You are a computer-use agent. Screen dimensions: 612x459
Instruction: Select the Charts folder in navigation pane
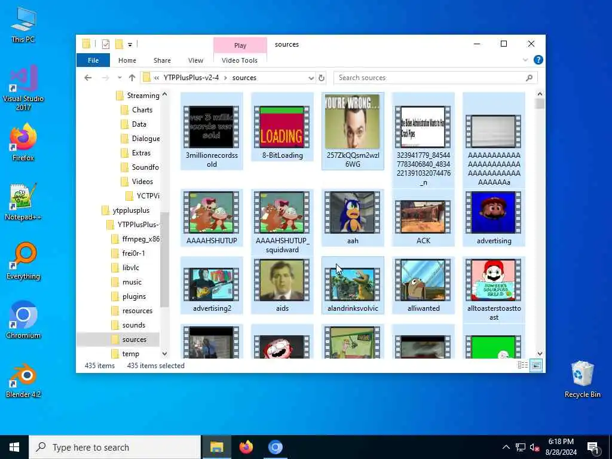[x=137, y=110]
